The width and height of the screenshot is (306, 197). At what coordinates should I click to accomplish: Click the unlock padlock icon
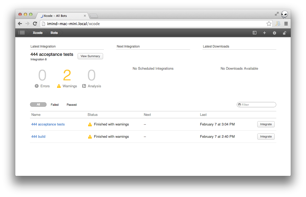[x=285, y=33]
